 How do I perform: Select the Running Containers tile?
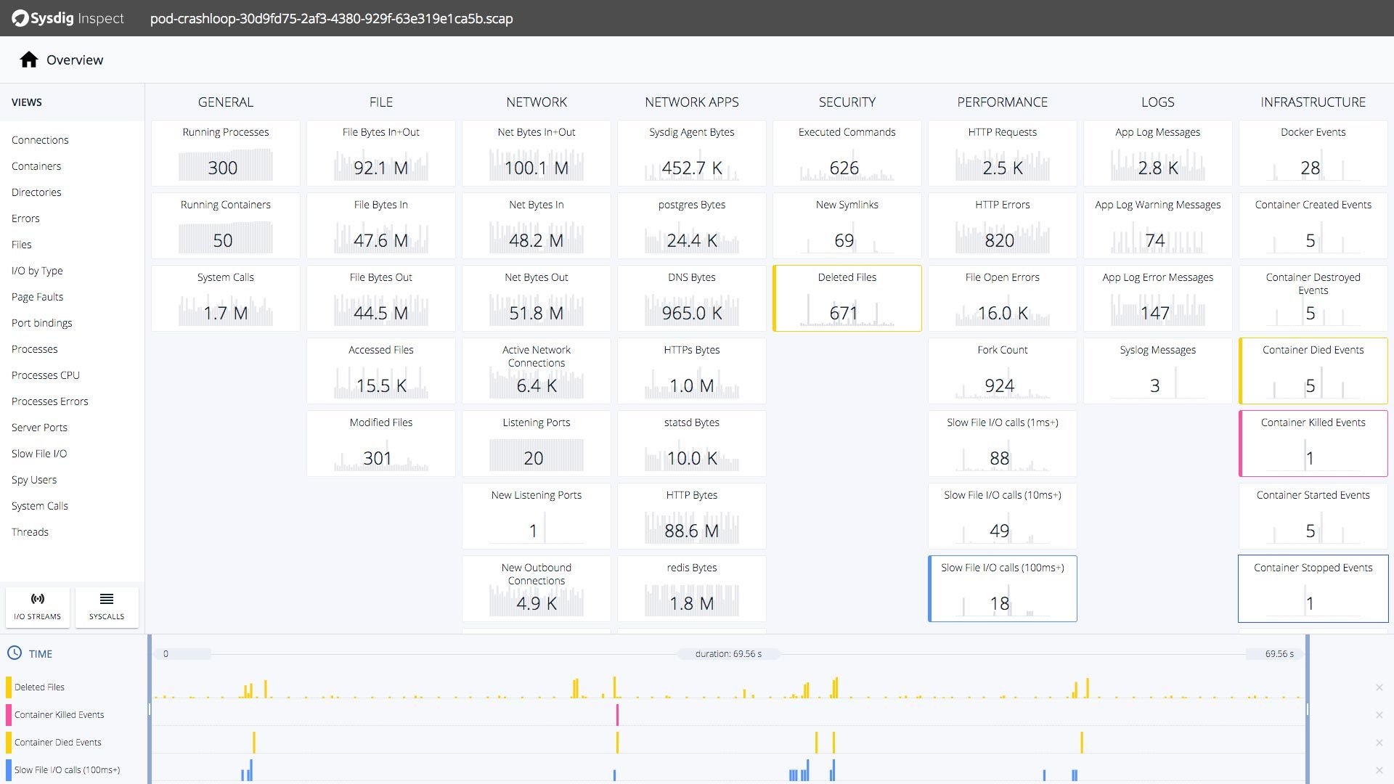tap(225, 226)
